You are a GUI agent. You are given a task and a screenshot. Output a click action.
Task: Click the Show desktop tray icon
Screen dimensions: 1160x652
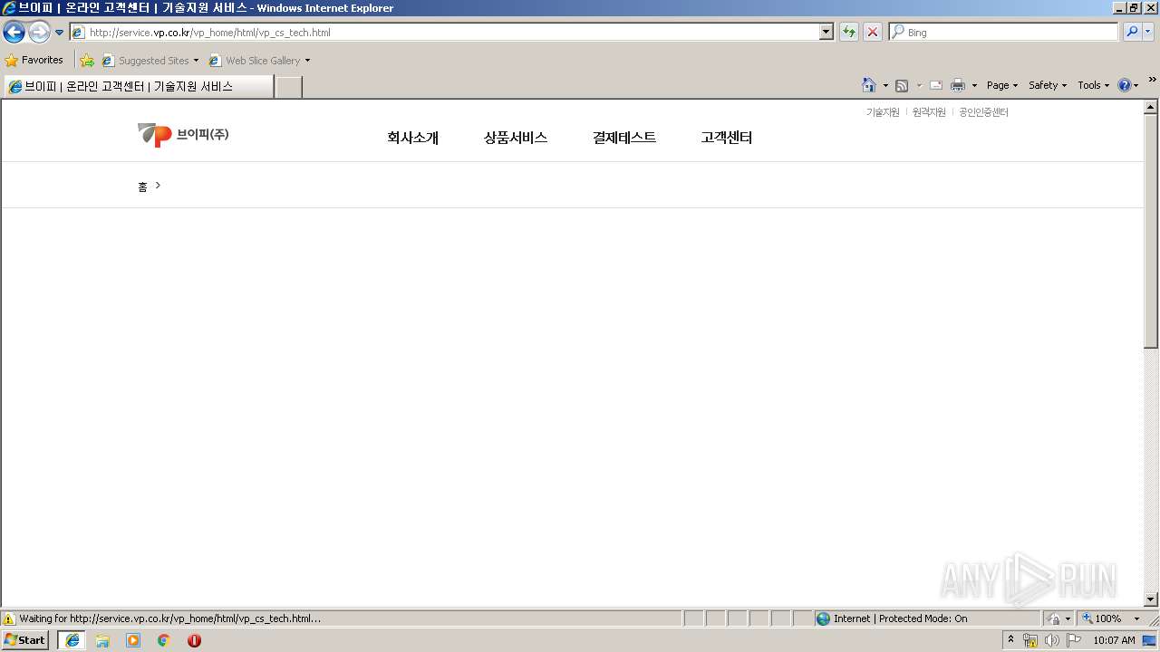(x=1150, y=640)
